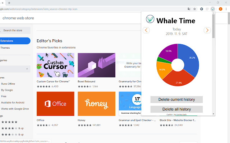This screenshot has height=143, width=230.
Task: Click the 2019. 11. 9. SAT date text
Action: pyautogui.click(x=176, y=34)
